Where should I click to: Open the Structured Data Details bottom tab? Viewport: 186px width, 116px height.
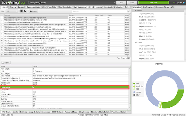click(100, 112)
